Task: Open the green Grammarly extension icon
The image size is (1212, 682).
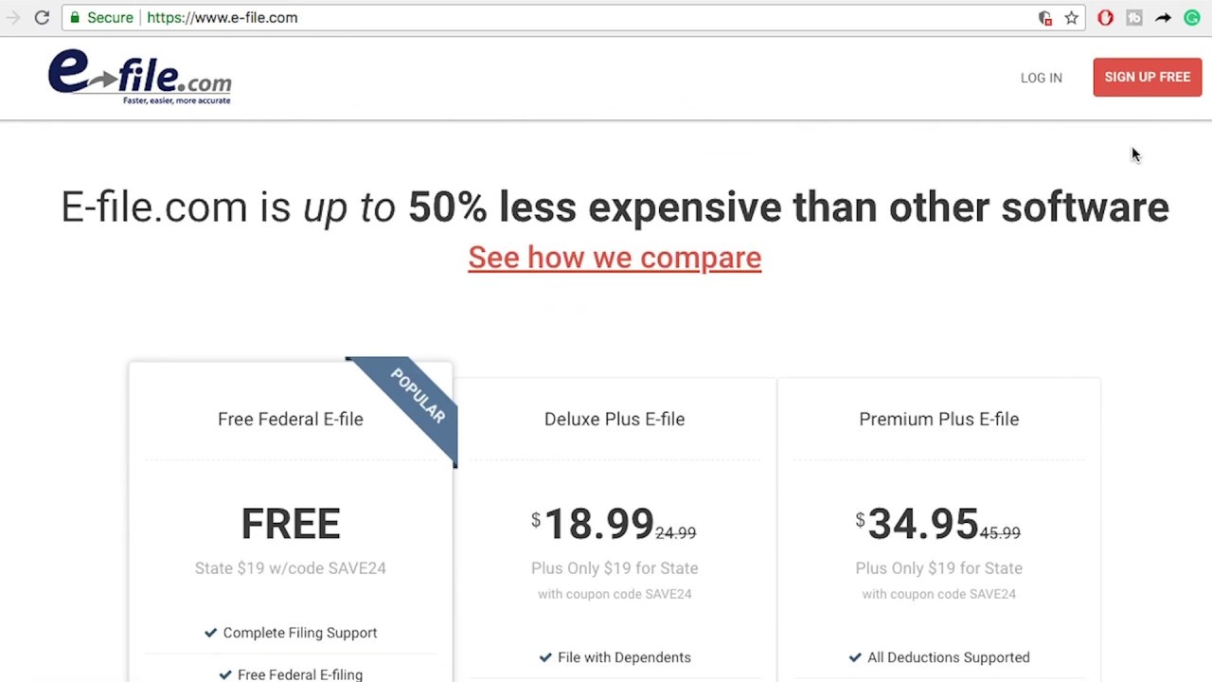Action: (x=1192, y=18)
